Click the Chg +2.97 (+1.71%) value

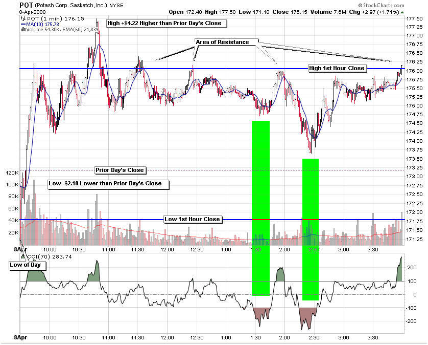(x=374, y=12)
